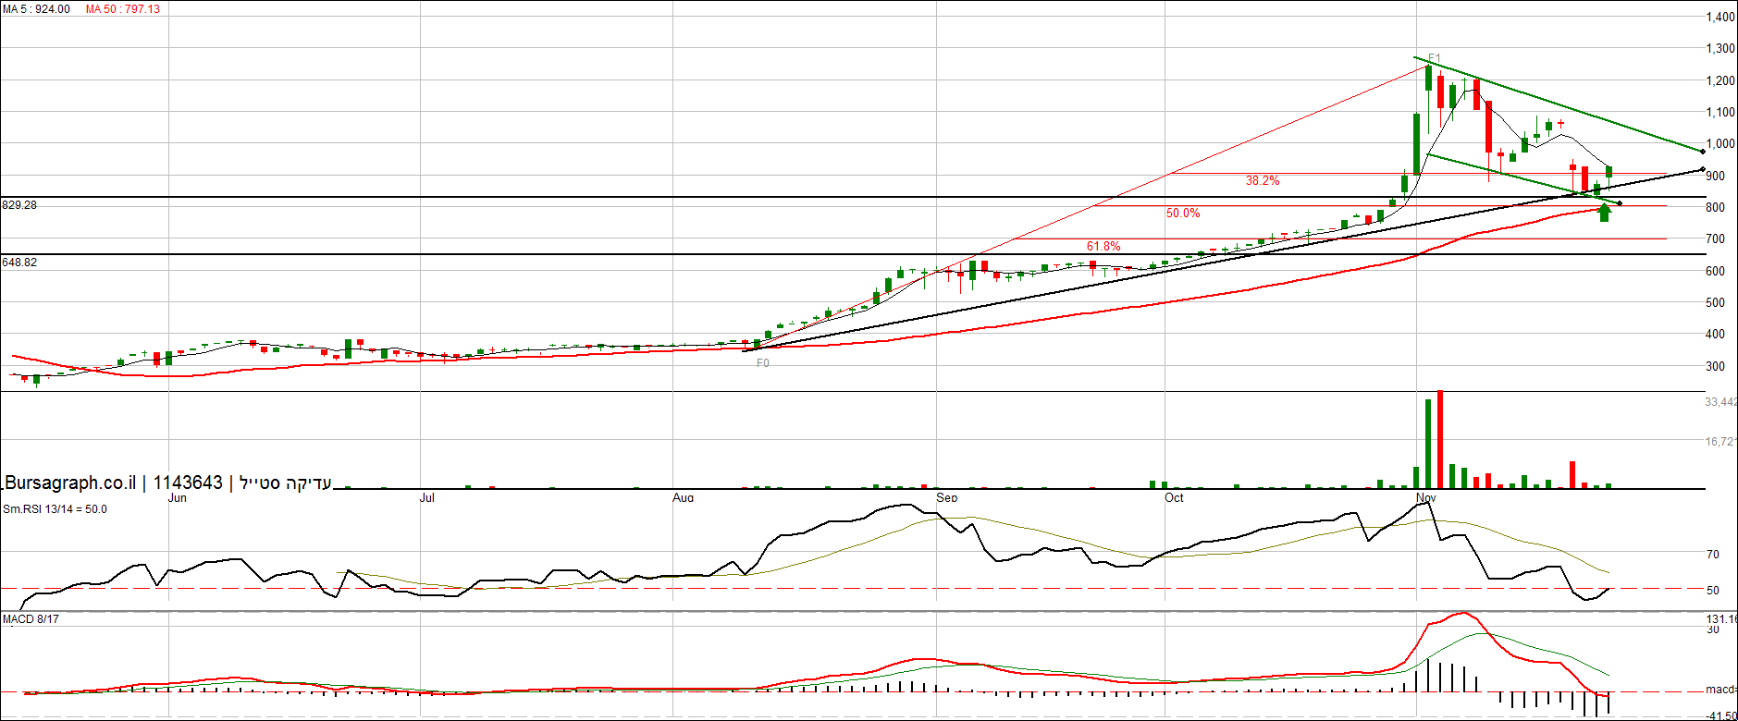Viewport: 1738px width, 721px height.
Task: Click the F1 Fibonacci anchor label
Action: coord(1434,58)
